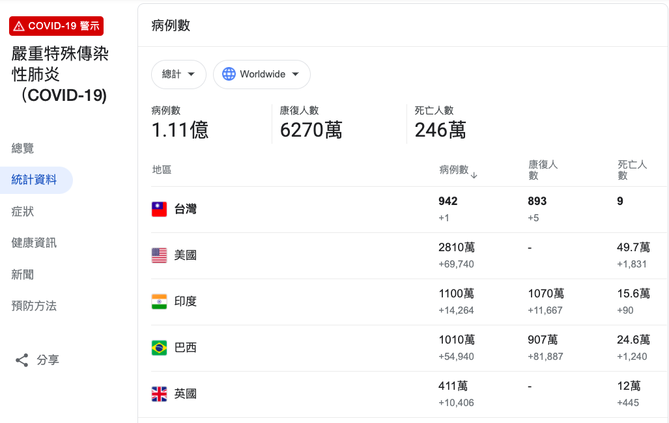
Task: Select the 統計資料 statistics tab
Action: tap(34, 180)
